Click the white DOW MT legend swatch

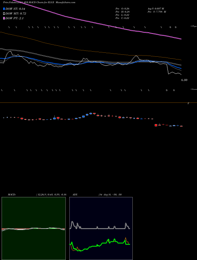click(x=4, y=14)
